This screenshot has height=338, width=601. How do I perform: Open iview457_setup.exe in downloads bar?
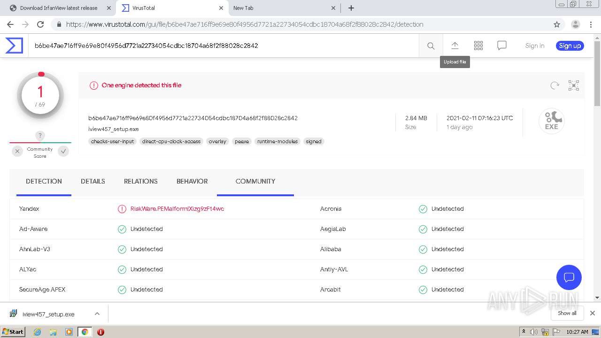click(x=48, y=314)
